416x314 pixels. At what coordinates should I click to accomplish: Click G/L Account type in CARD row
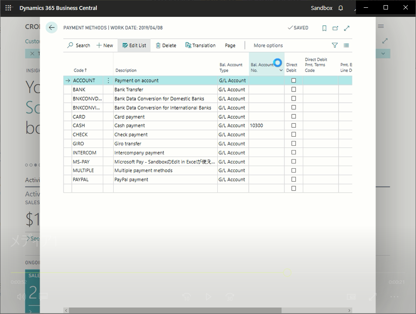(233, 116)
